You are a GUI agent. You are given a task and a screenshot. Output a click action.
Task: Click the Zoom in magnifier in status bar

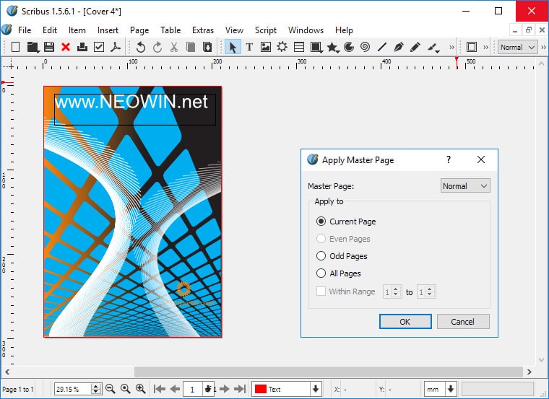(x=141, y=388)
